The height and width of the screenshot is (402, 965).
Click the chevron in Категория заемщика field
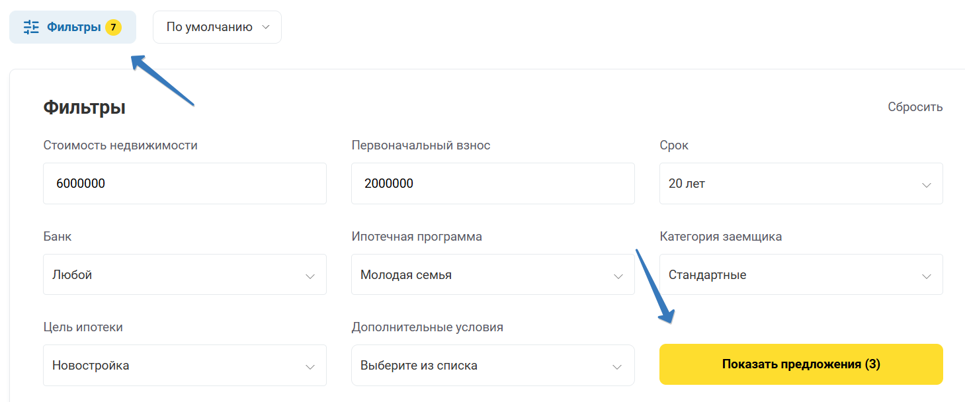pos(927,276)
